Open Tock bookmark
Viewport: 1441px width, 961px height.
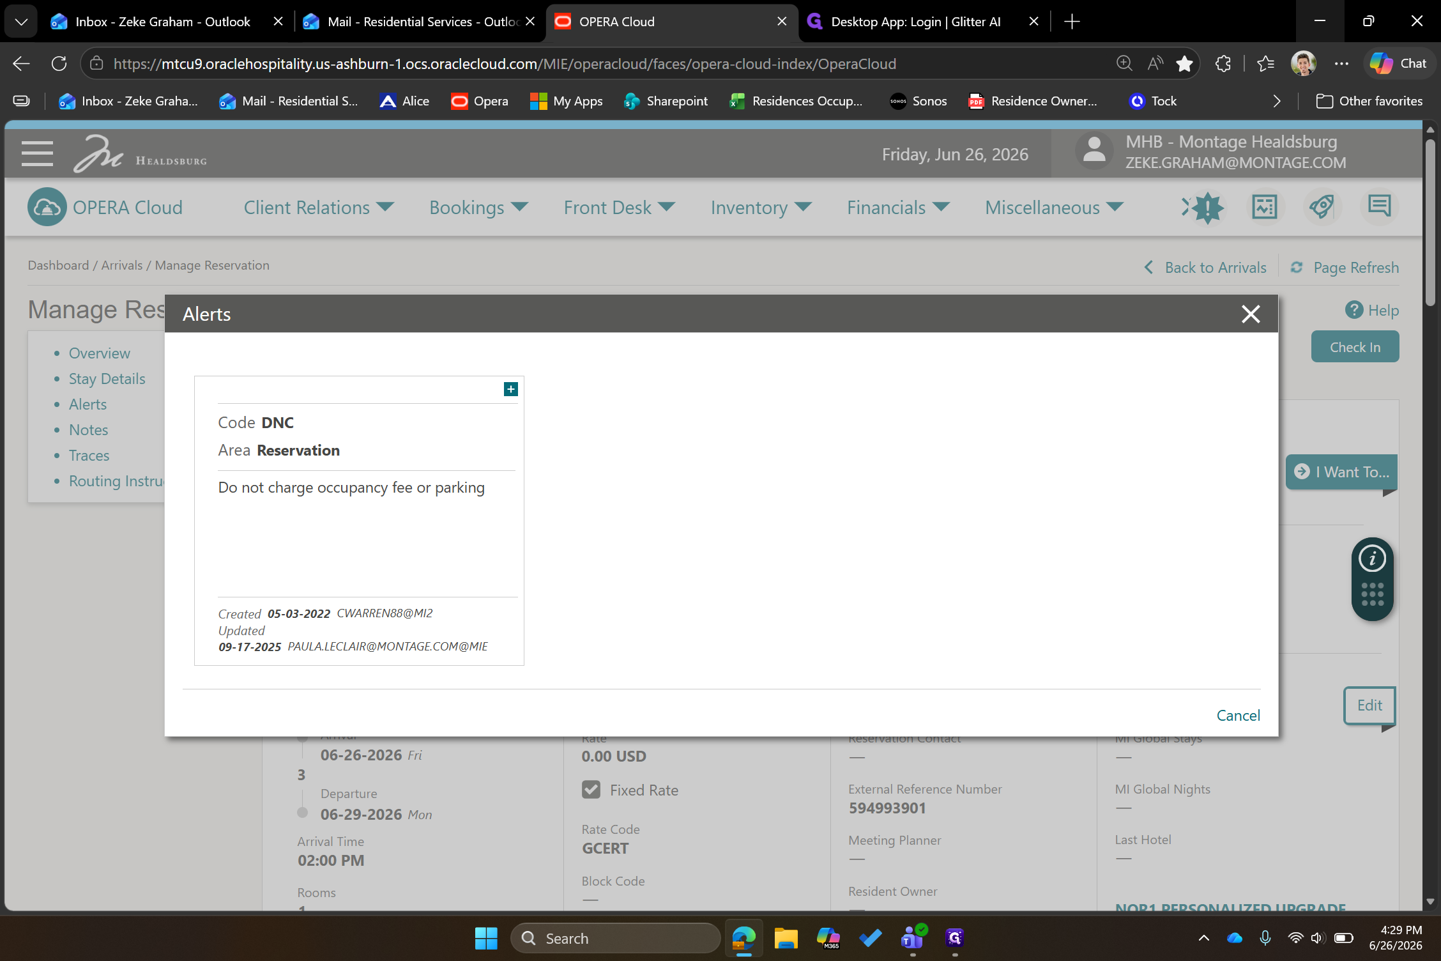click(1153, 101)
